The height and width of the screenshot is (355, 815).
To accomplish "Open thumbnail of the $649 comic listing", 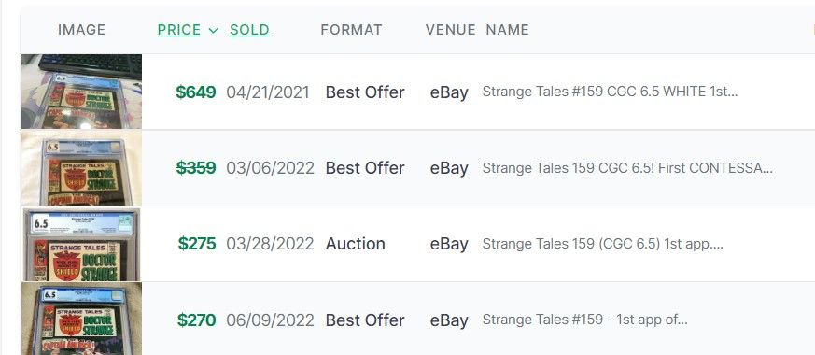I will pos(81,92).
